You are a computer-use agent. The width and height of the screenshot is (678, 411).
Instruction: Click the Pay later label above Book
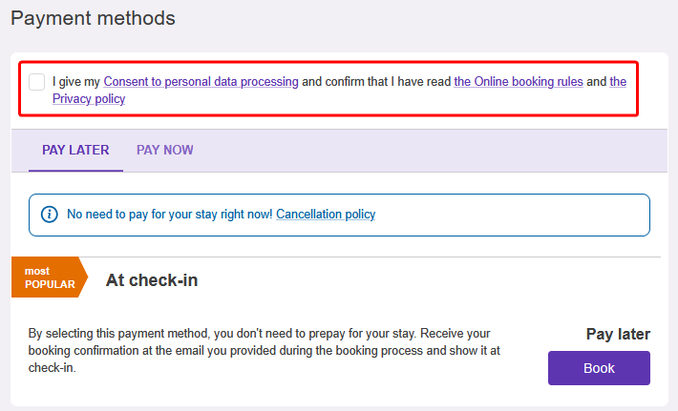pyautogui.click(x=618, y=334)
